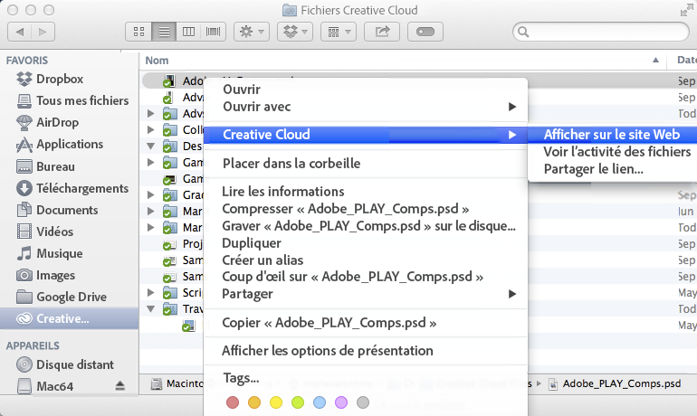The height and width of the screenshot is (416, 697).
Task: Expand the Scri folder disclosure triangle
Action: [150, 293]
